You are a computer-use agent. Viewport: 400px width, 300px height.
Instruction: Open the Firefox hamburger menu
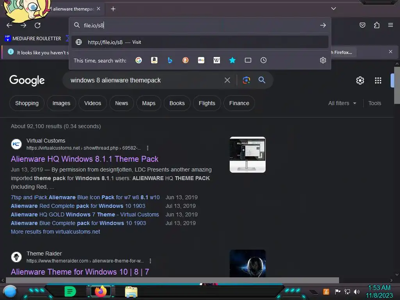(x=391, y=25)
